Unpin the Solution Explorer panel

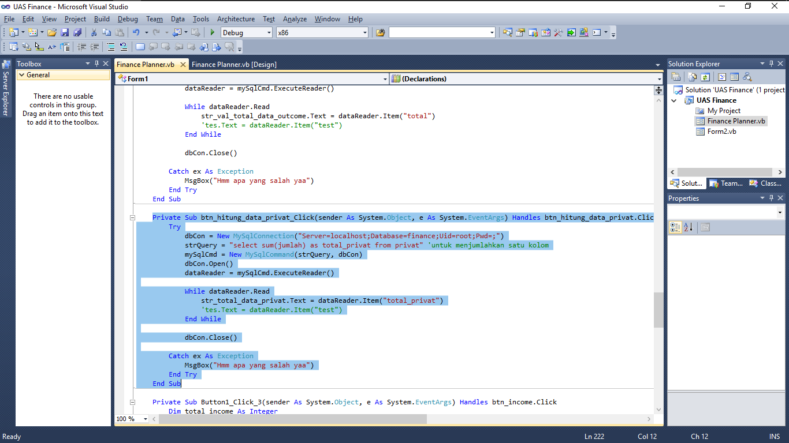coord(772,63)
